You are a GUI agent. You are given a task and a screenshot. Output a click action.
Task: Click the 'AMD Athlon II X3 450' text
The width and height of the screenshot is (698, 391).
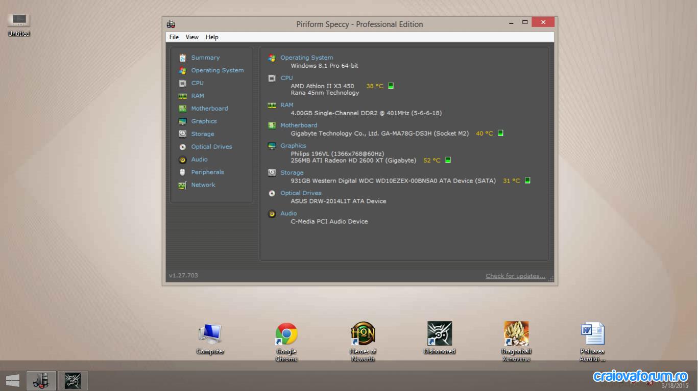322,86
